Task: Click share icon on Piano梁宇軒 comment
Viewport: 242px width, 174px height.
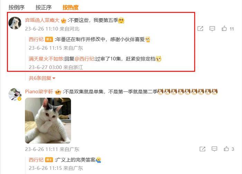Action: pos(202,149)
